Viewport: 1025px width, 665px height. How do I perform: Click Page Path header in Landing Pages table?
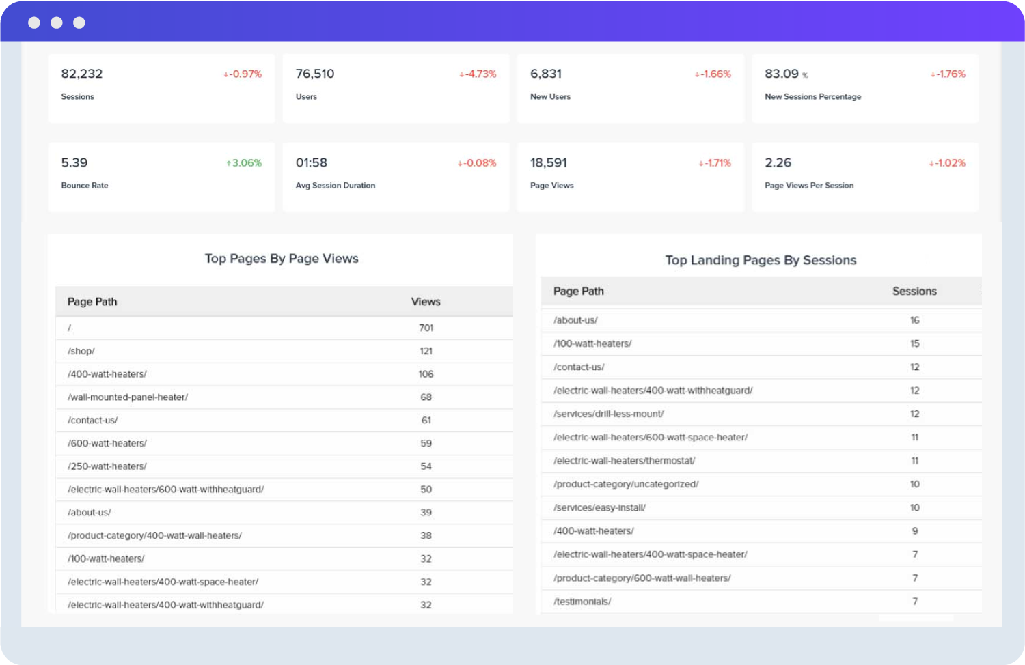click(x=579, y=291)
